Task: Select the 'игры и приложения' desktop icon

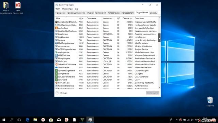Action: [6, 8]
